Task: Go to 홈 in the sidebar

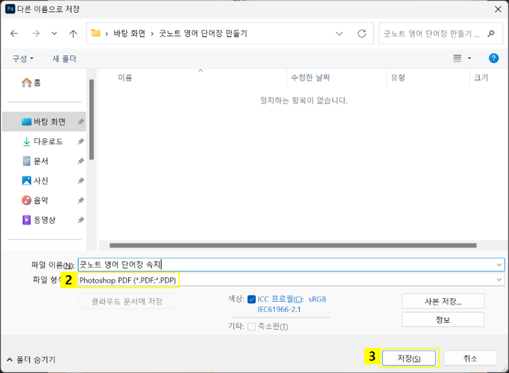Action: pos(31,83)
